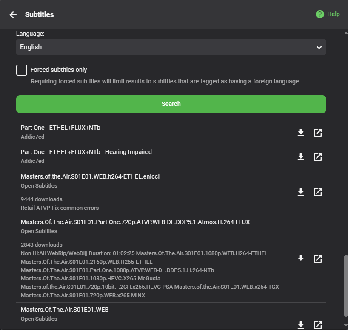This screenshot has width=348, height=330.
Task: Open the Help link
Action: (333, 14)
